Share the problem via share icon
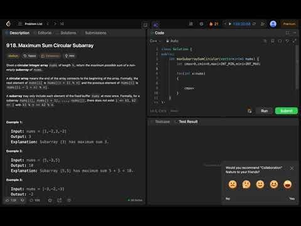This screenshot has height=226, width=301. click(60, 200)
